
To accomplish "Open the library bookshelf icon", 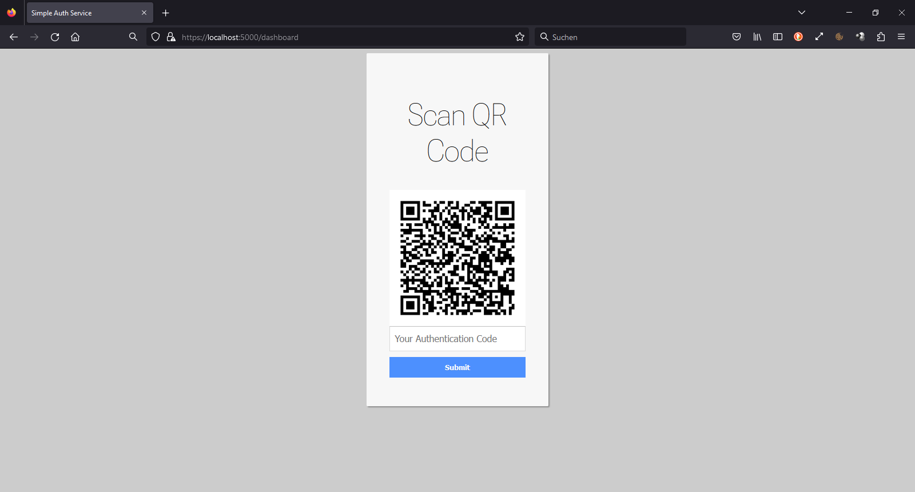I will (x=757, y=37).
